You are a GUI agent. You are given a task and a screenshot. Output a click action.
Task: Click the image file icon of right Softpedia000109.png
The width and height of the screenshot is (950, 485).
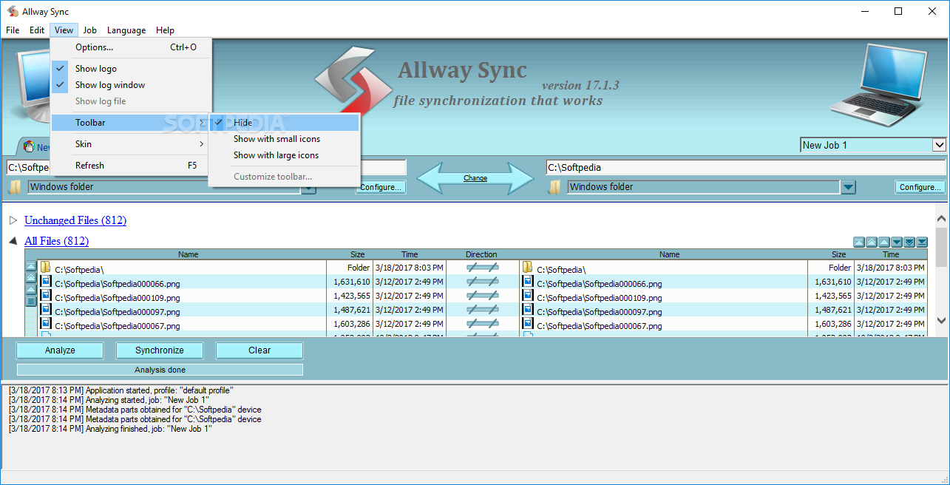pos(528,295)
